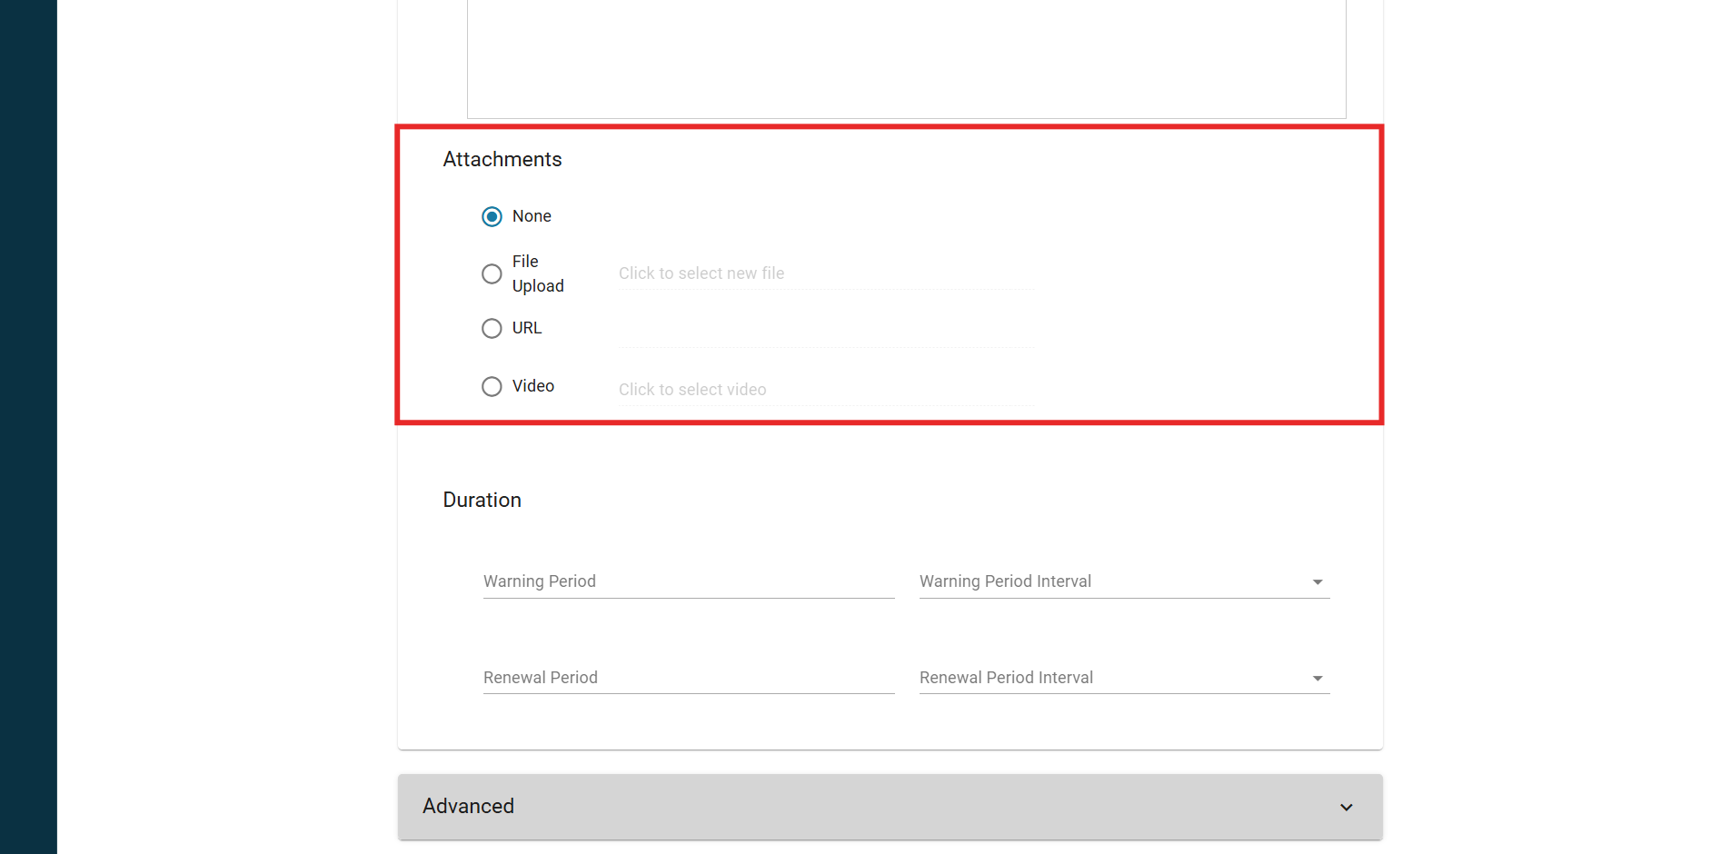Click the 'Click to select new file' field
This screenshot has height=854, width=1721.
[x=825, y=273]
